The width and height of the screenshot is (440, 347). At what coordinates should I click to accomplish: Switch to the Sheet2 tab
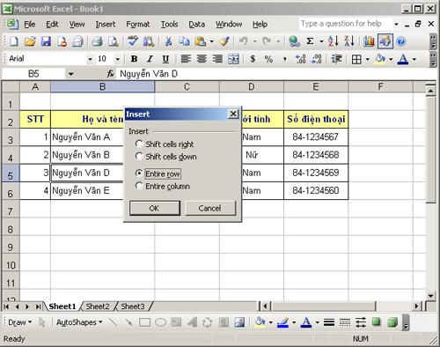point(98,306)
